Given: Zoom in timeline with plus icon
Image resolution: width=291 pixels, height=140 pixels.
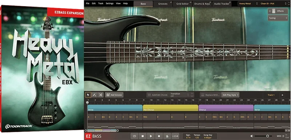Looking at the screenshot, I should pos(289,131).
